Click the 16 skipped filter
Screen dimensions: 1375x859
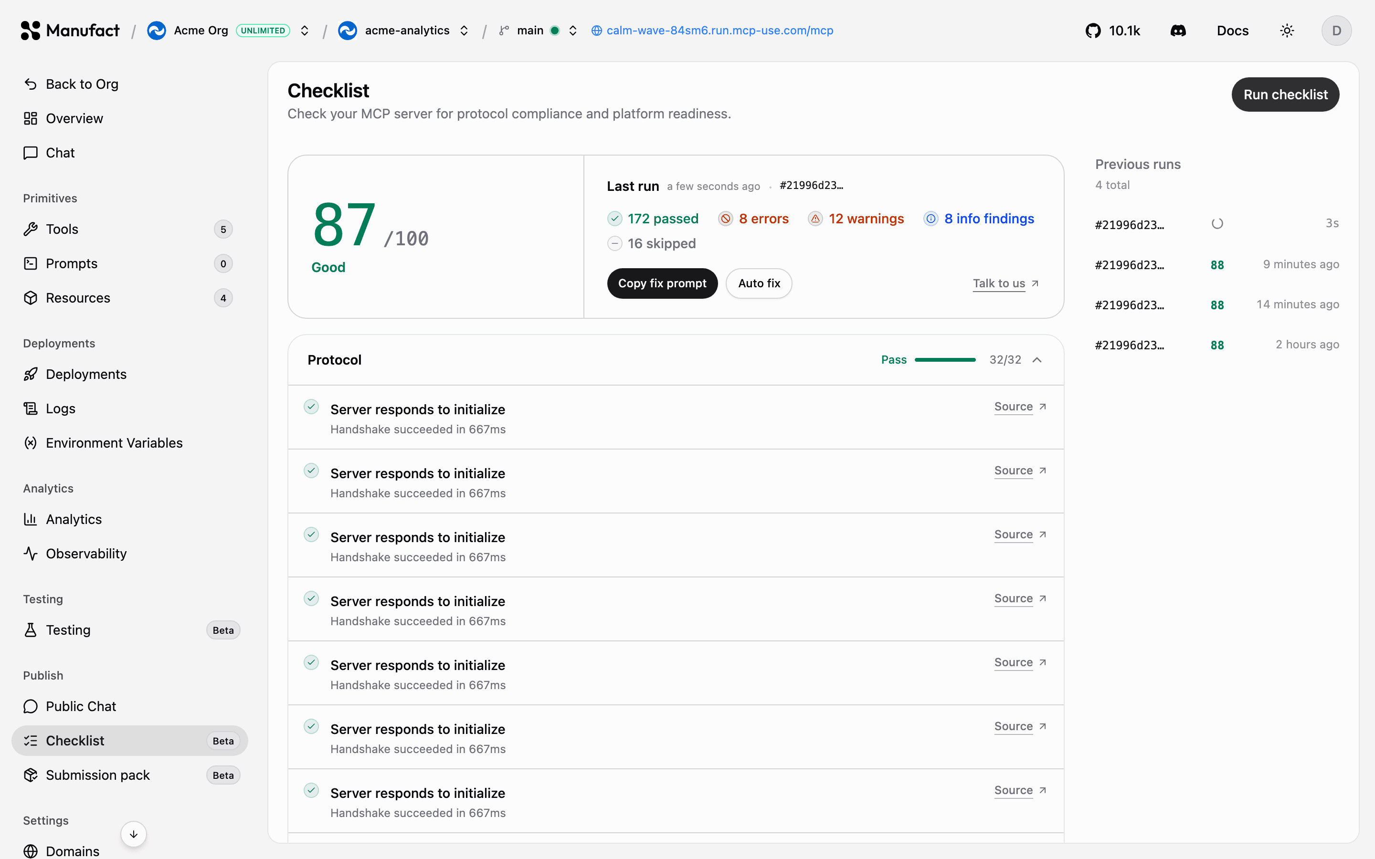click(652, 243)
